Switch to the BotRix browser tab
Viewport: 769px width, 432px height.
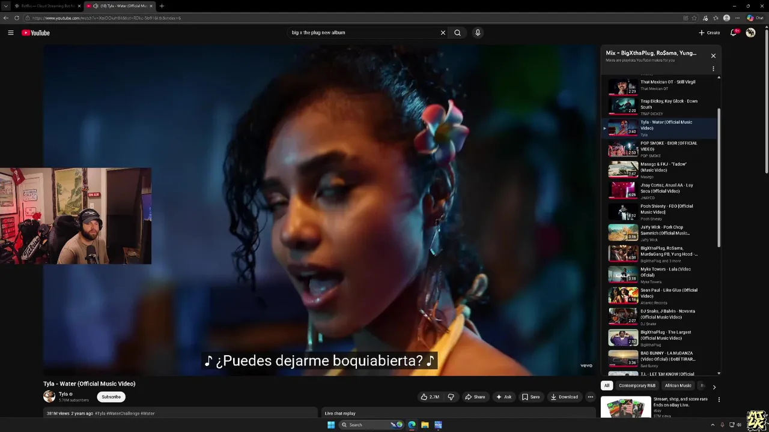(48, 6)
